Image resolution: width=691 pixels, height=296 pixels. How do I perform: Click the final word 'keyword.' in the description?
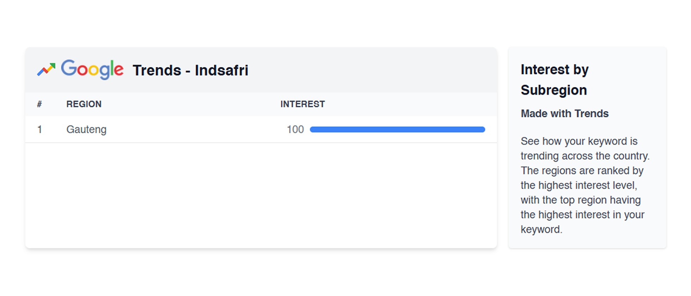click(541, 229)
